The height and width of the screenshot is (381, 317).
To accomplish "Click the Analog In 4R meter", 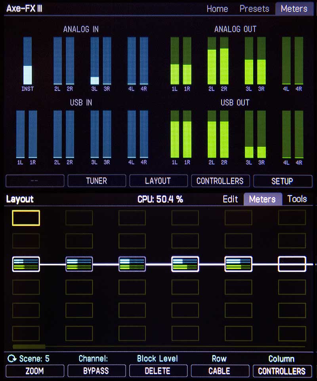I will pos(144,61).
